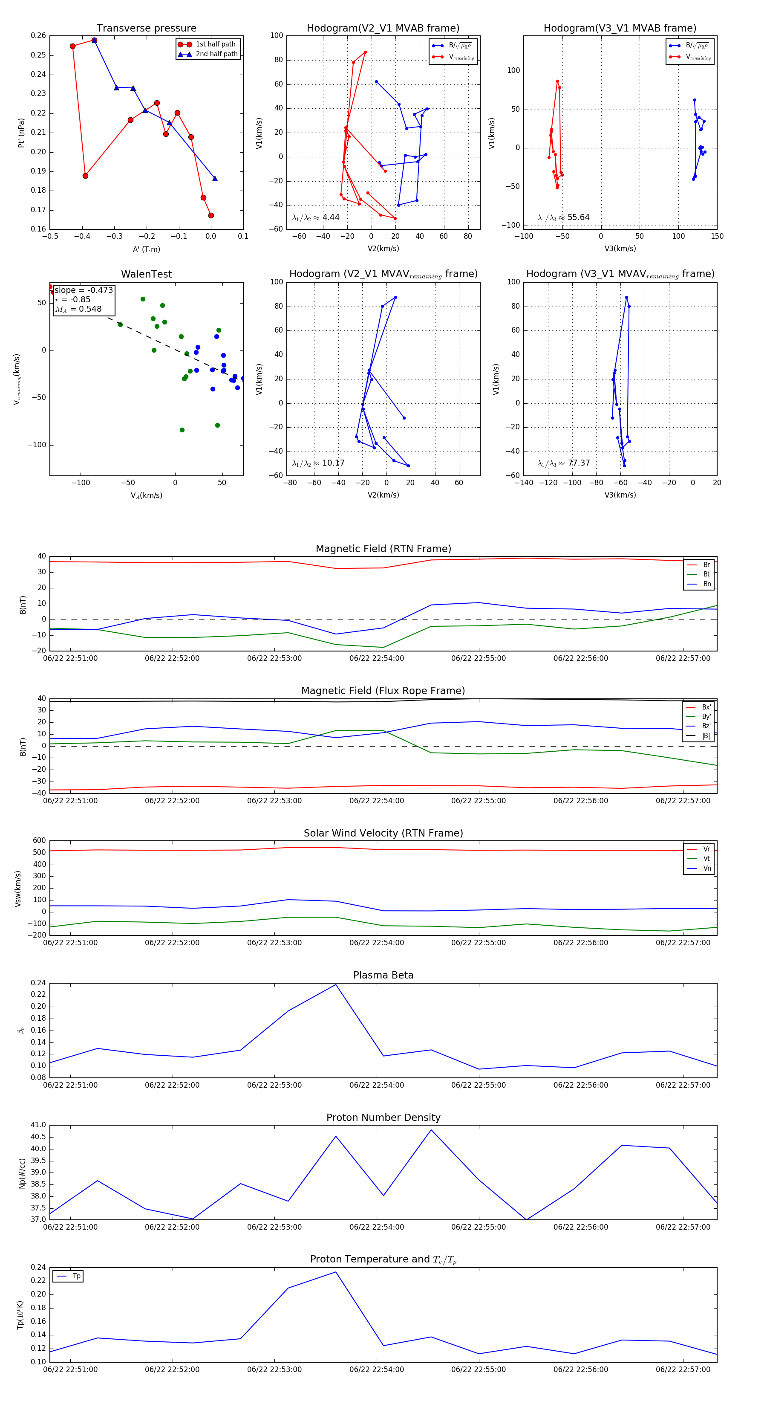Click the WalenTest slope annotation box
Image resolution: width=767 pixels, height=1407 pixels.
(x=84, y=300)
